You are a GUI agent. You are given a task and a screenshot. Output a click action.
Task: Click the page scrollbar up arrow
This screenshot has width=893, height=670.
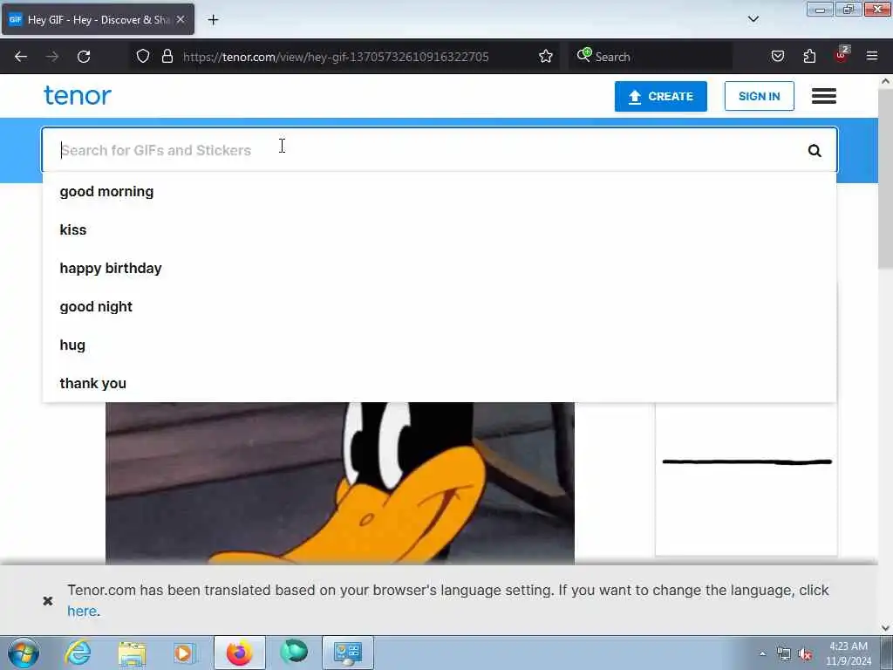[885, 81]
